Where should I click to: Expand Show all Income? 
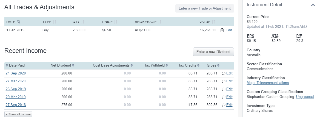[18, 114]
